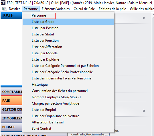Click the TSI application logo icon
Image resolution: width=154 pixels, height=136 pixels.
[x=3, y=3]
